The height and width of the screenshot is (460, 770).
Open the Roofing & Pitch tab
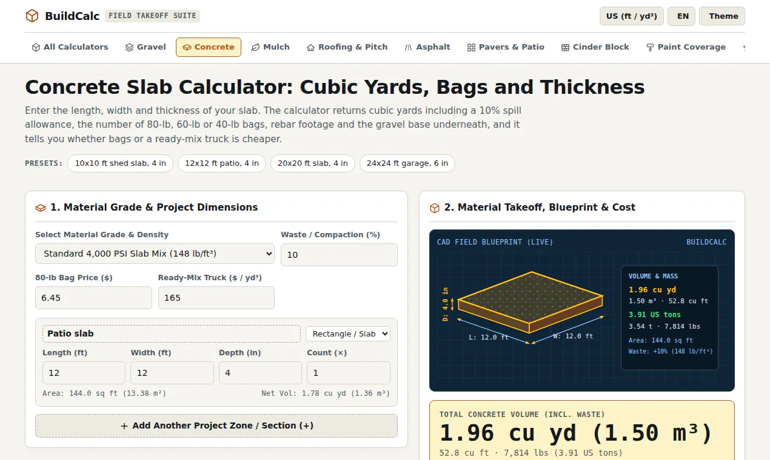click(x=347, y=47)
